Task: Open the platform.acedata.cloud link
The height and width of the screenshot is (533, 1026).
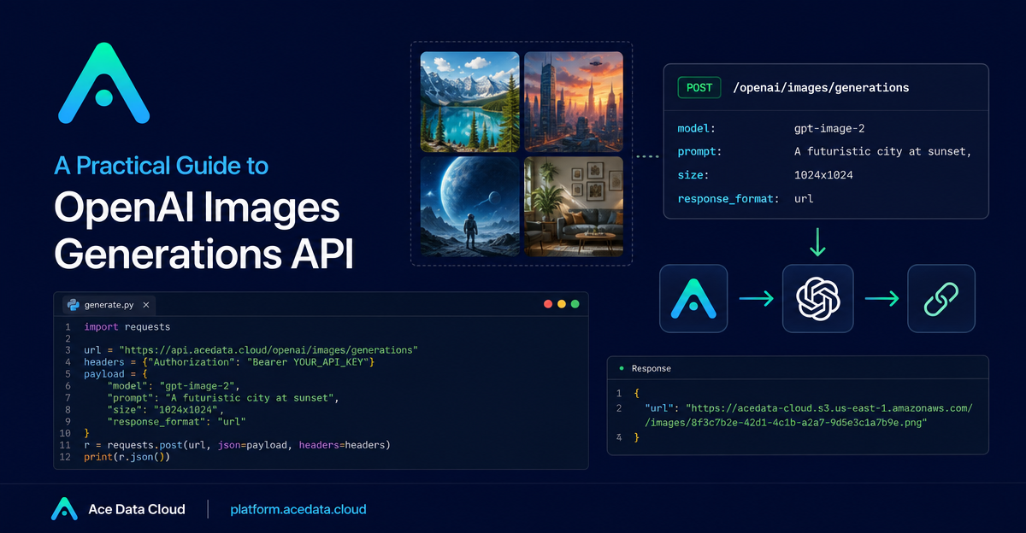Action: [x=298, y=509]
